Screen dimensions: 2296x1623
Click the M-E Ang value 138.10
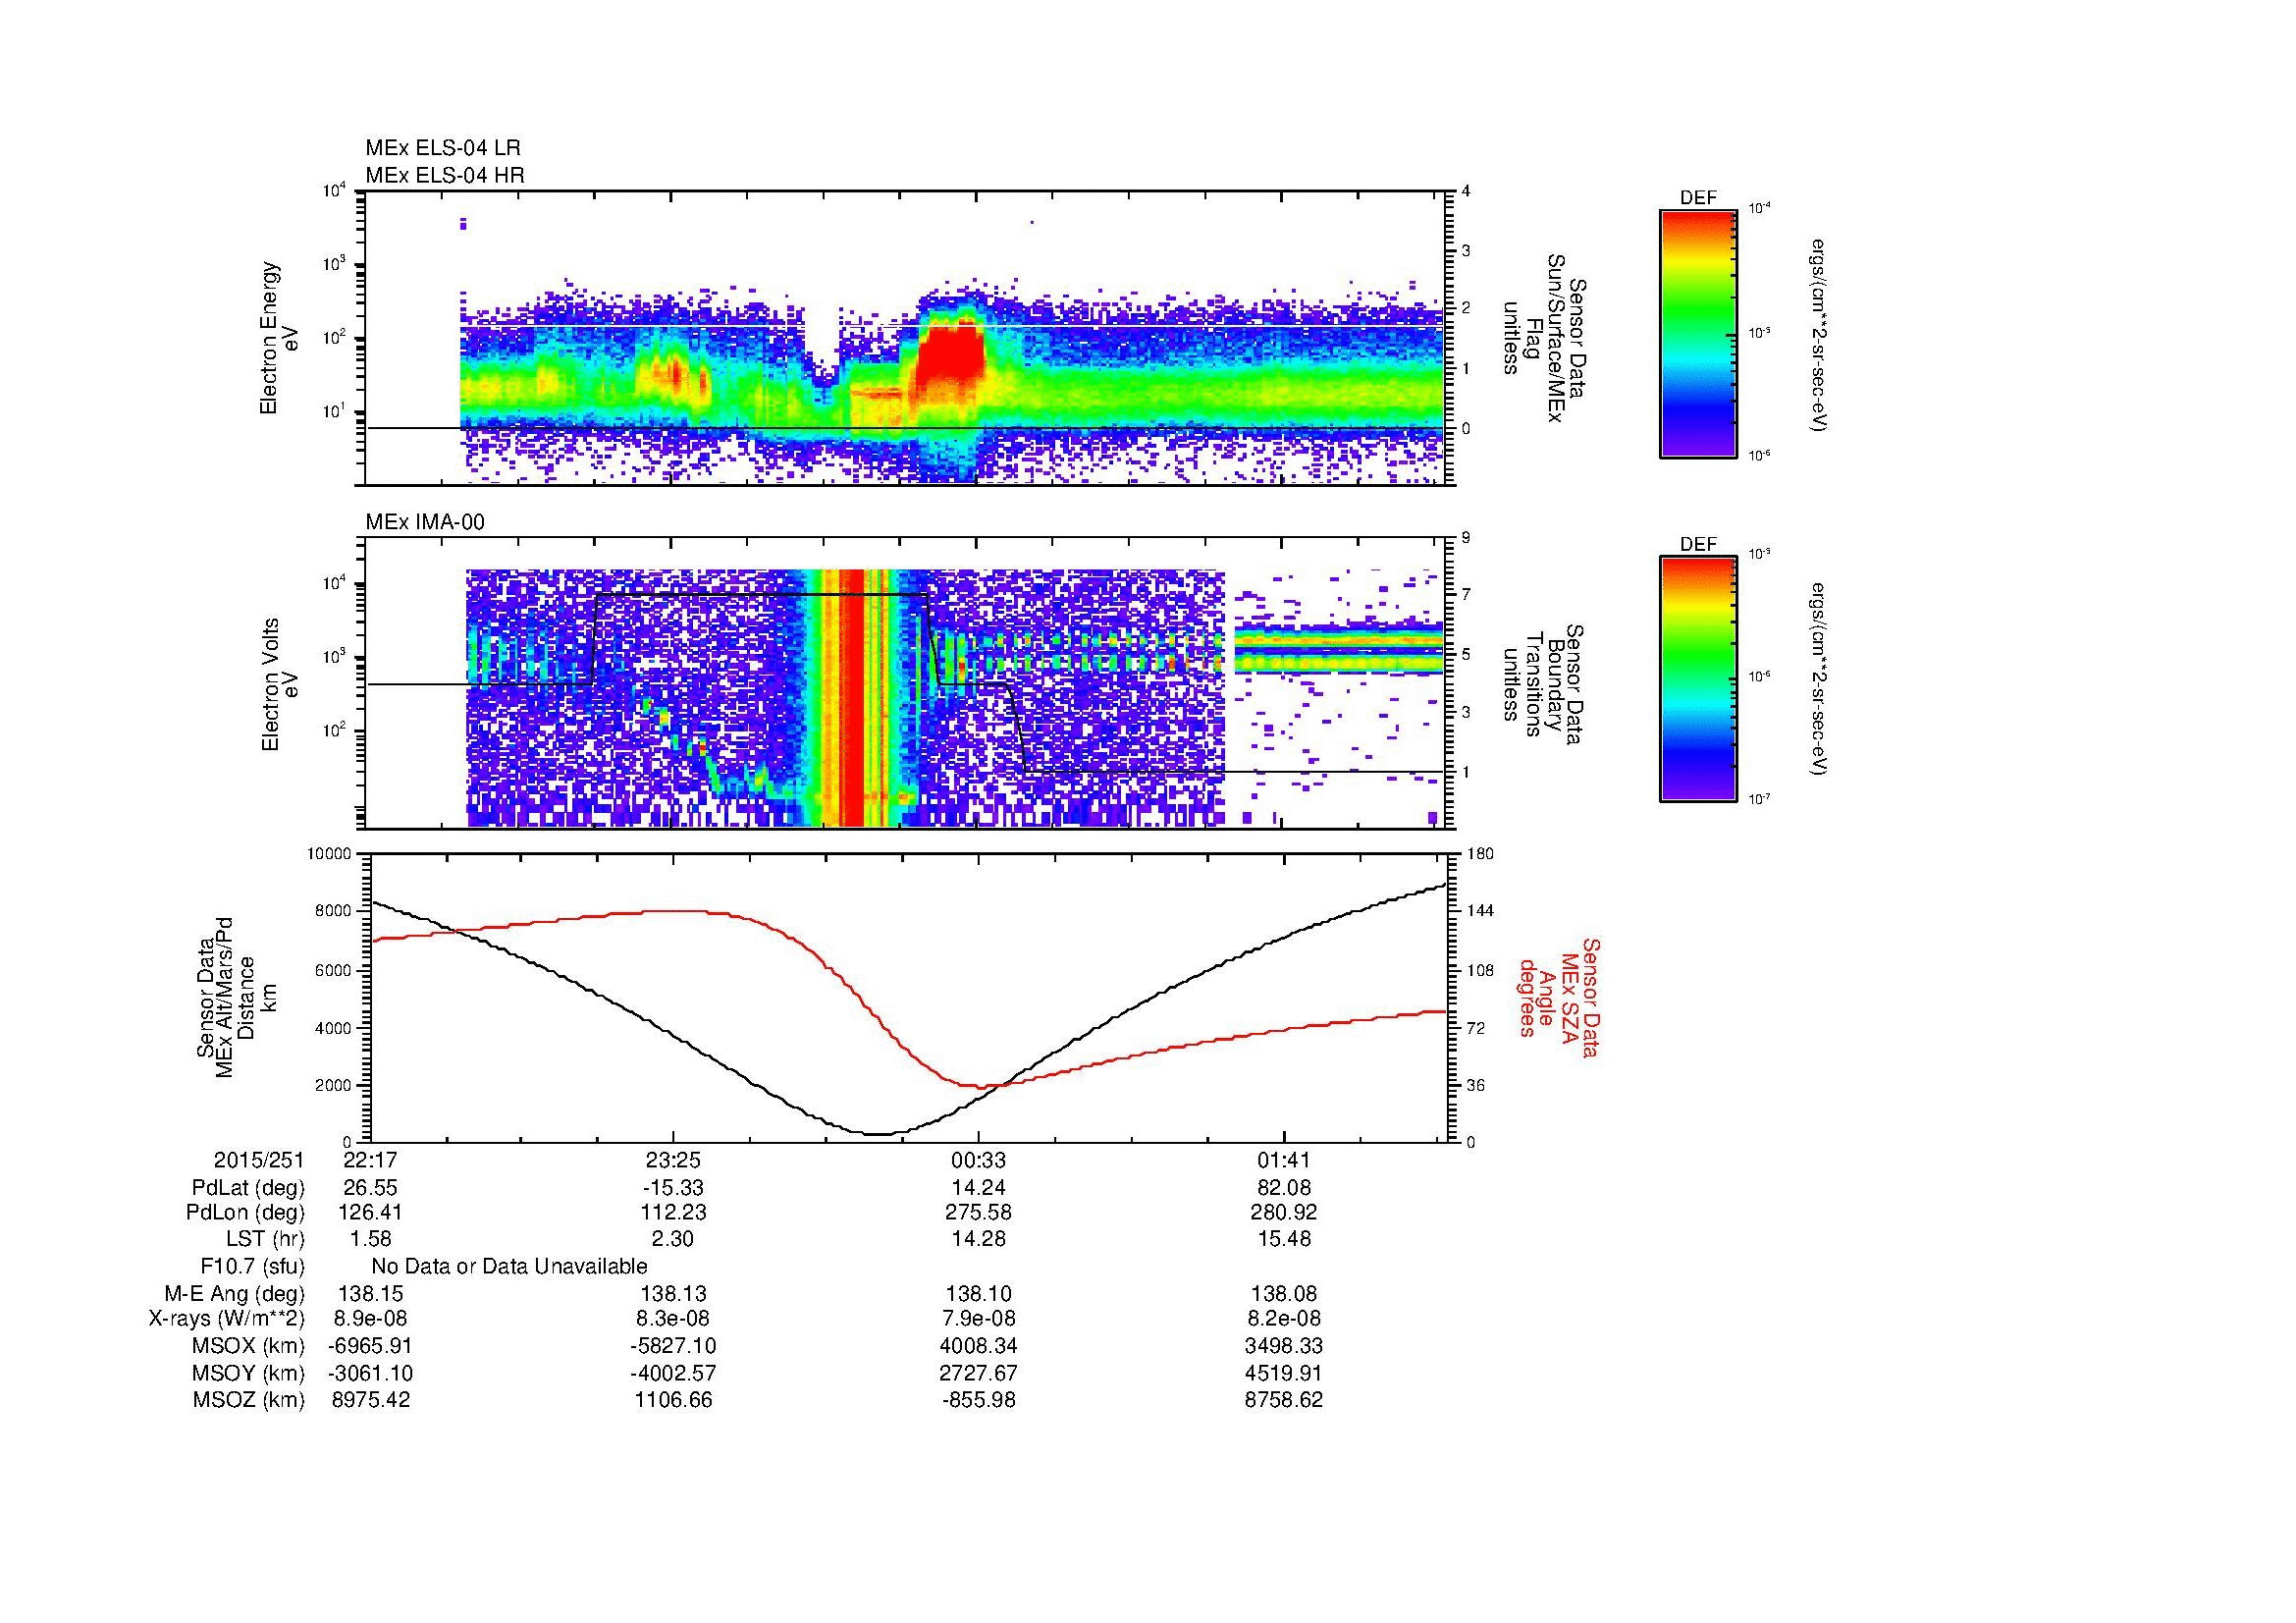click(x=978, y=1294)
